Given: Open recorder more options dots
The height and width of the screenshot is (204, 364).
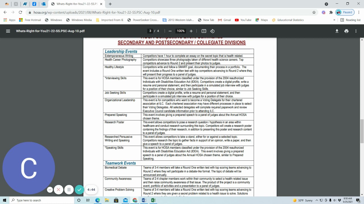Looking at the screenshot, I should [x=50, y=190].
